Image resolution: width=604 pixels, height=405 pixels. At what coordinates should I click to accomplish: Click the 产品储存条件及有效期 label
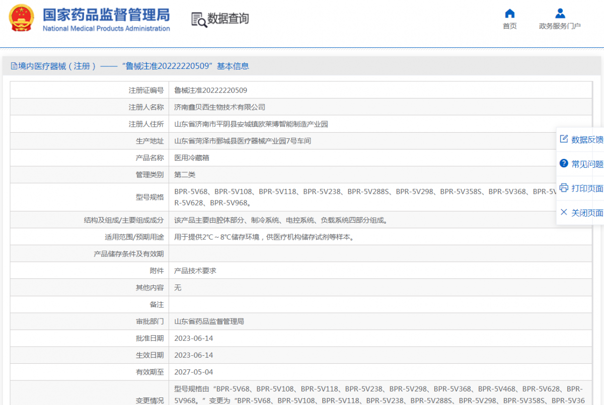coord(129,254)
